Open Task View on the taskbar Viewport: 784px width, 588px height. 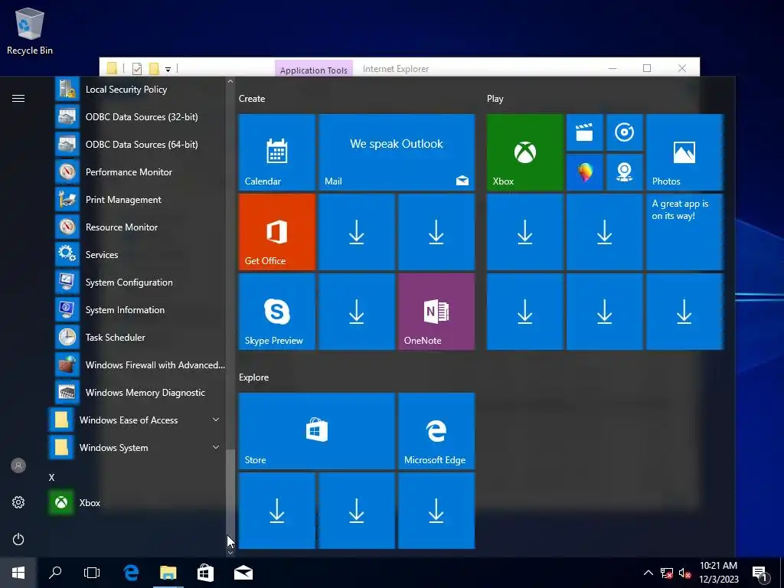pos(92,573)
